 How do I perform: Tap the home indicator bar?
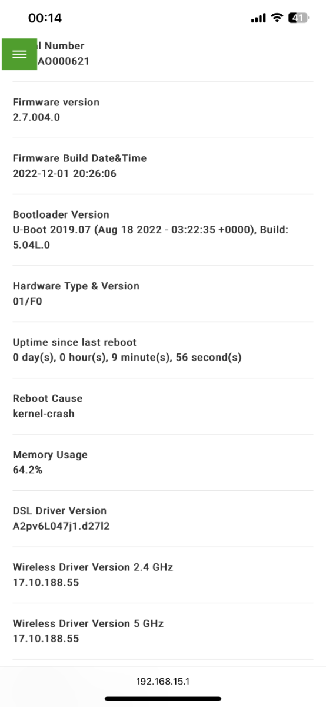[x=163, y=699]
